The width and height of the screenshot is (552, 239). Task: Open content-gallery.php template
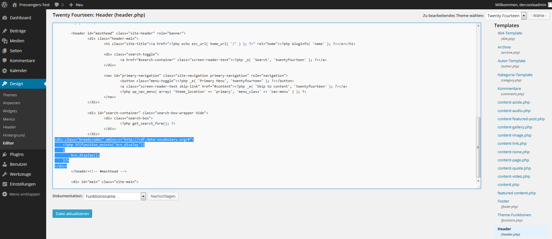tap(515, 127)
